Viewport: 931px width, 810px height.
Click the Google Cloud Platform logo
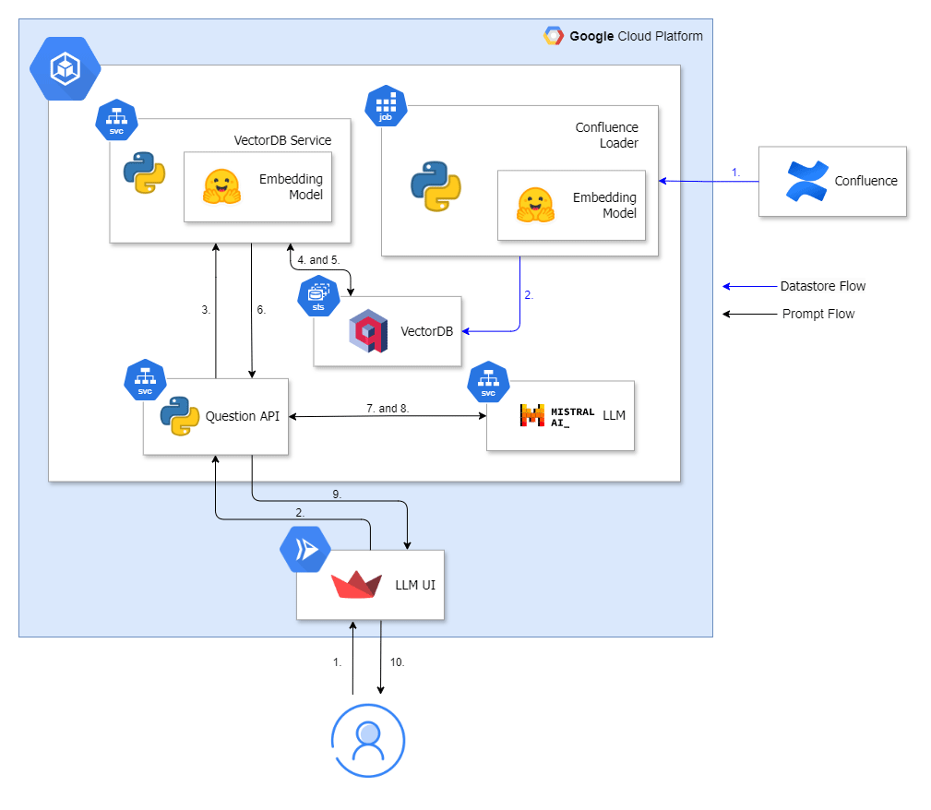pyautogui.click(x=554, y=36)
